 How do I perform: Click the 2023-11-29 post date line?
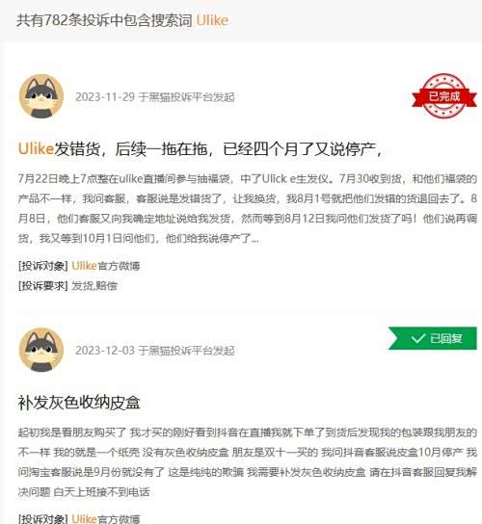[155, 97]
